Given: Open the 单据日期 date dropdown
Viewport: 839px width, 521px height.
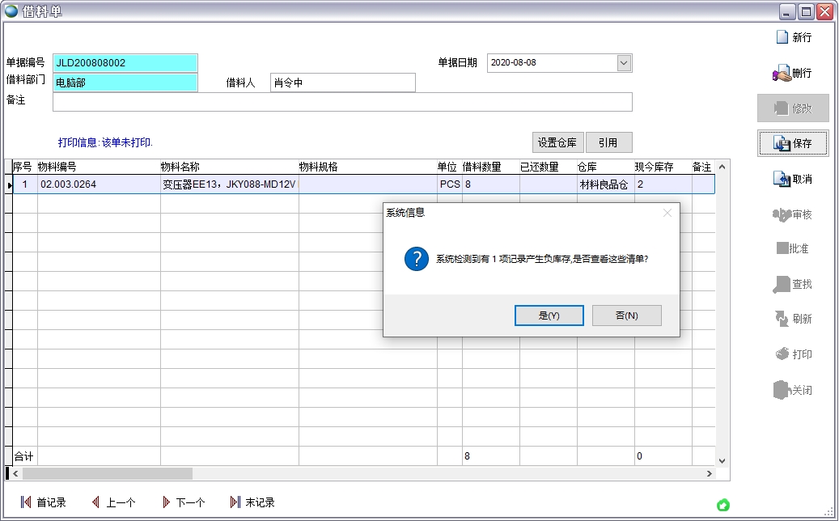Looking at the screenshot, I should tap(624, 63).
